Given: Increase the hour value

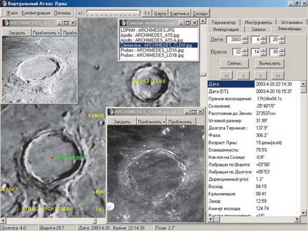Looking at the screenshot, I should [x=245, y=50].
